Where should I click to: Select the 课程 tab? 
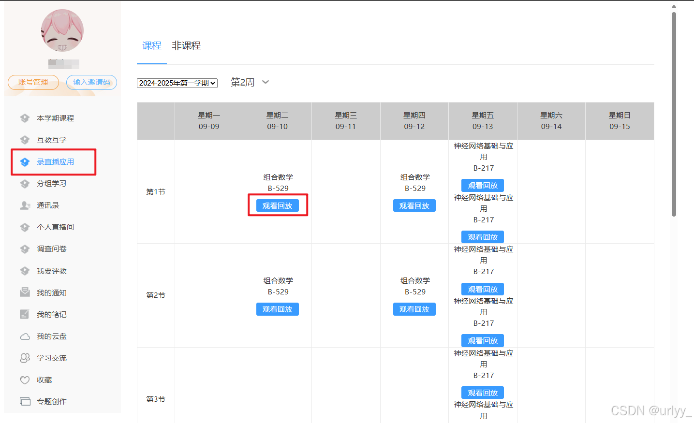tap(151, 45)
